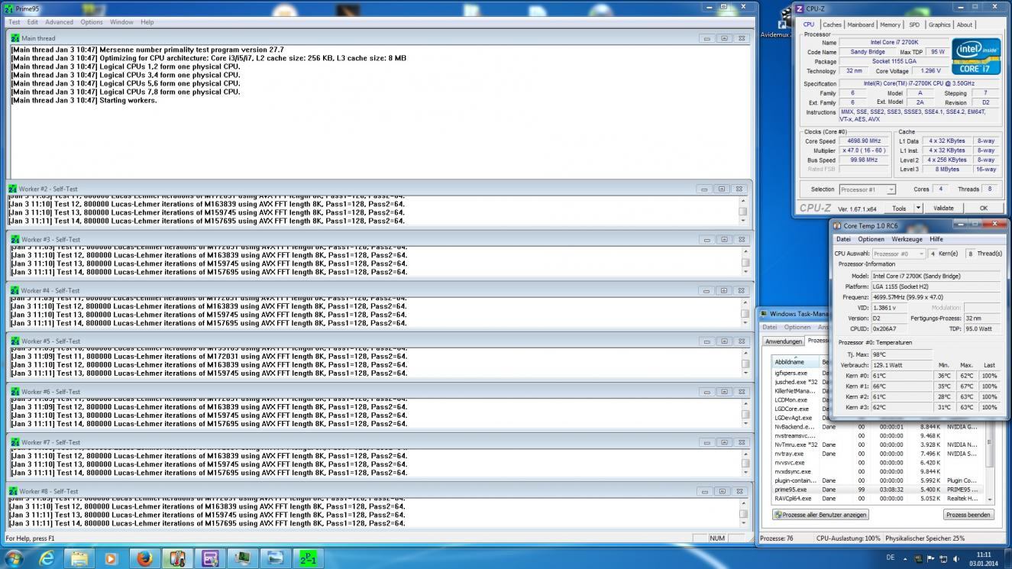The image size is (1012, 569).
Task: Switch to the purple CPU-Z taskbar icon
Action: 210,558
